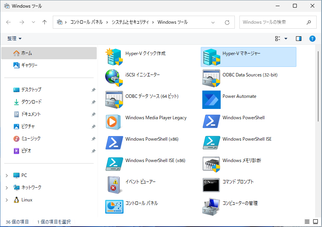This screenshot has width=322, height=227.
Task: Expand the chevron after システムとセキュリティ breadcrumb
Action: 153,23
